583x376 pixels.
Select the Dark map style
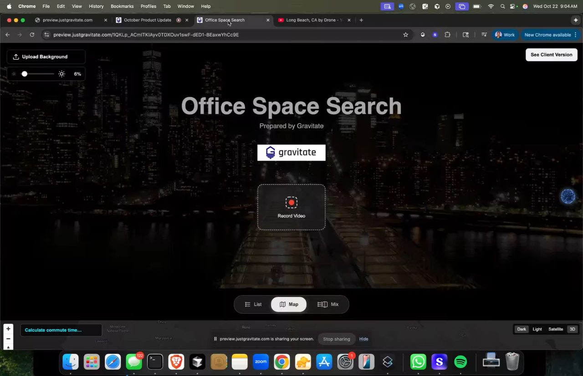[522, 329]
